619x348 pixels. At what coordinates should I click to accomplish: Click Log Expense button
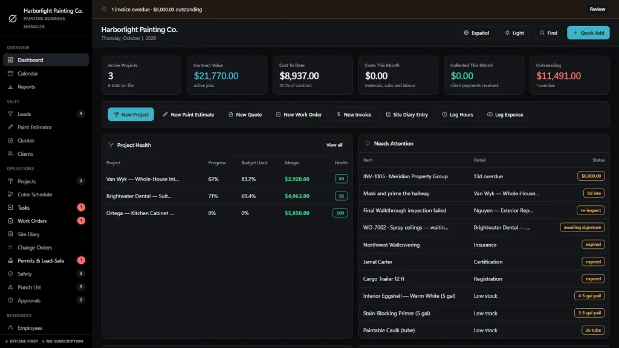(x=505, y=114)
